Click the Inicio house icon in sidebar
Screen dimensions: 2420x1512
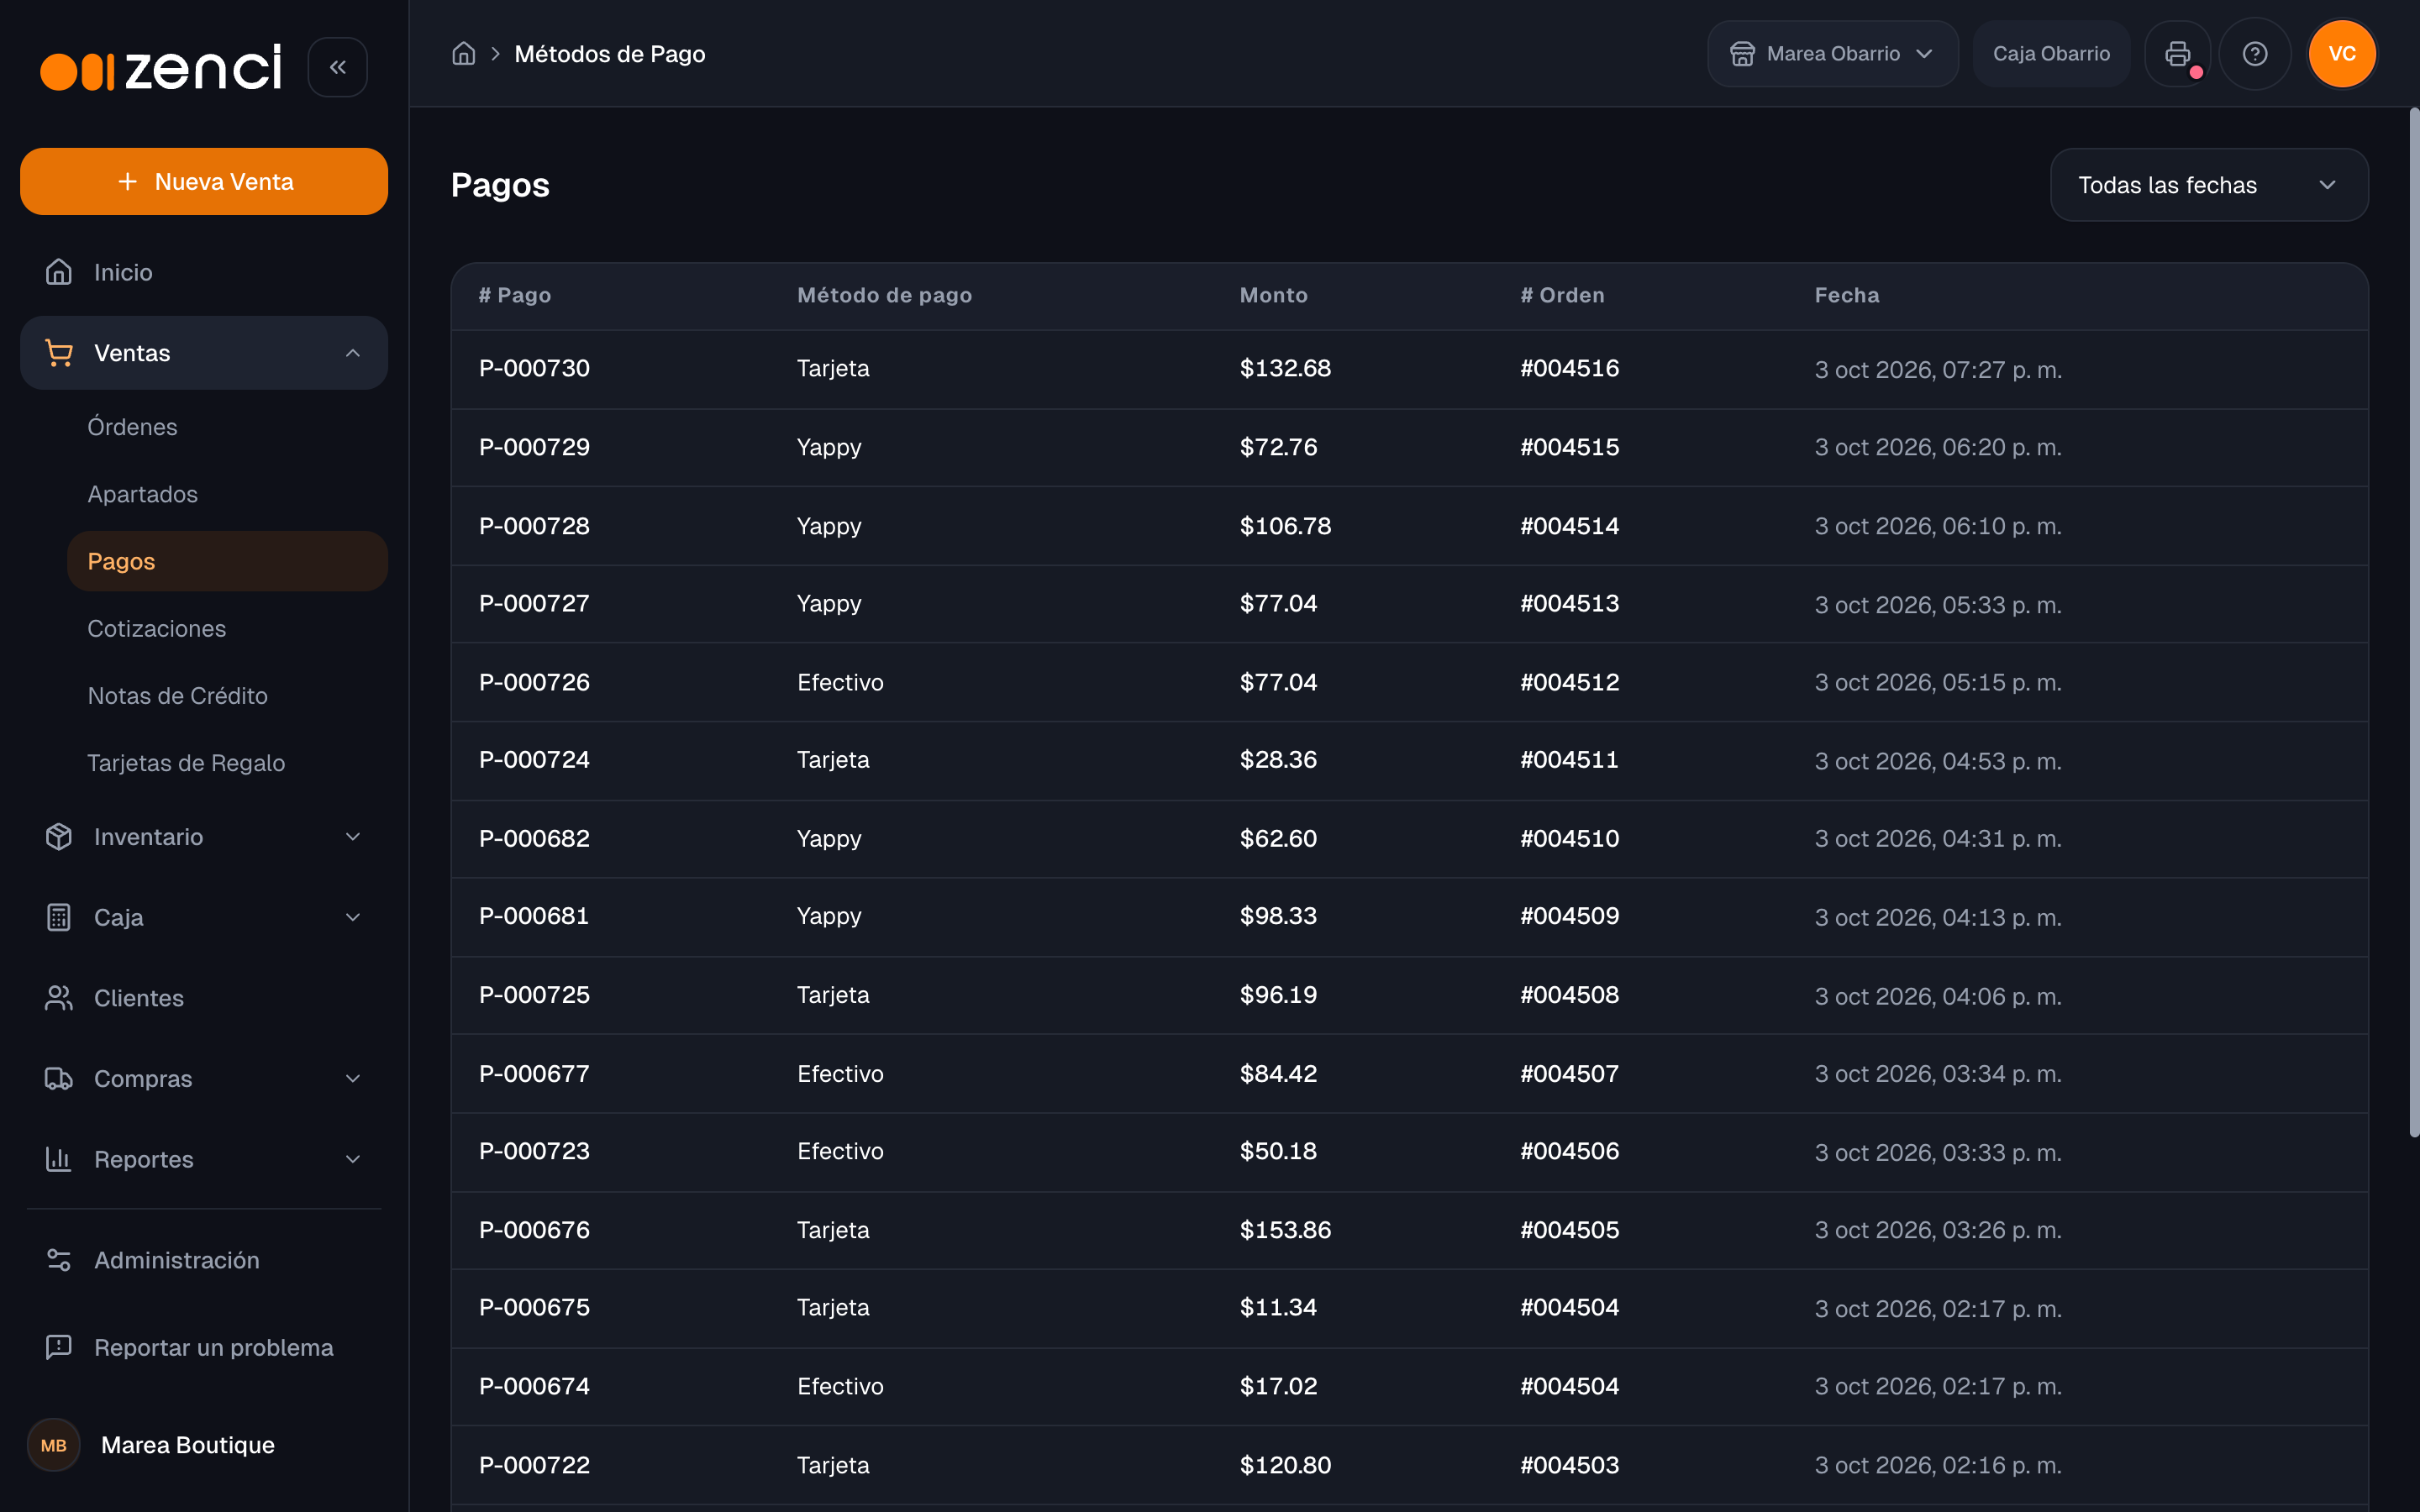59,272
